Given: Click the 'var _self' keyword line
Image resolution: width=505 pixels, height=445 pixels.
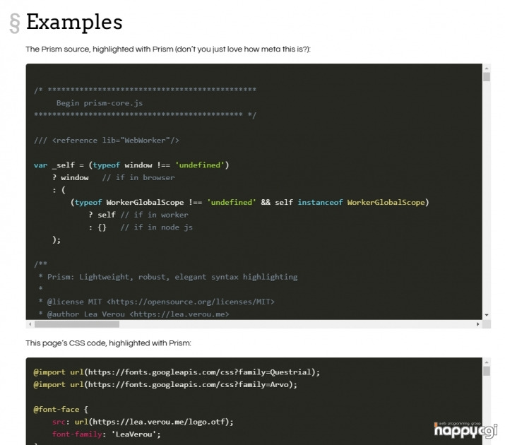Looking at the screenshot, I should pos(131,165).
